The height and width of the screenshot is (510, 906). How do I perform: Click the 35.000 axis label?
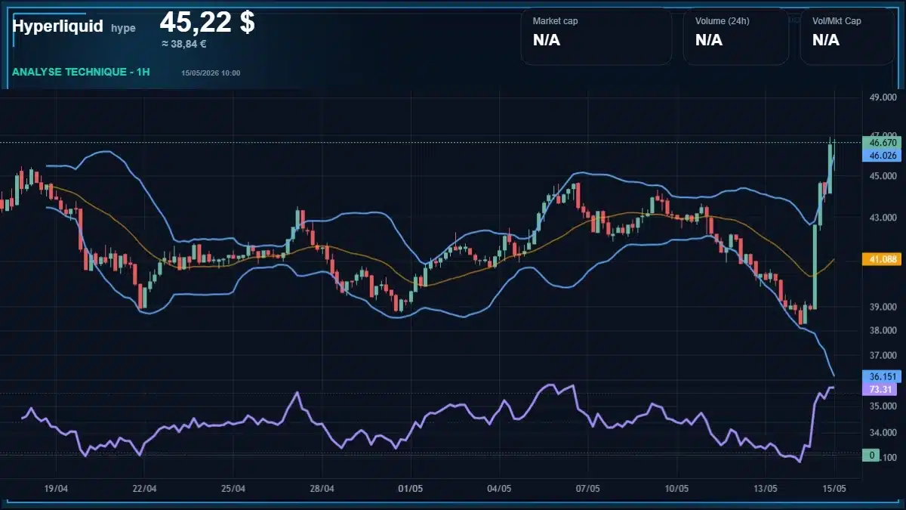[x=883, y=406]
